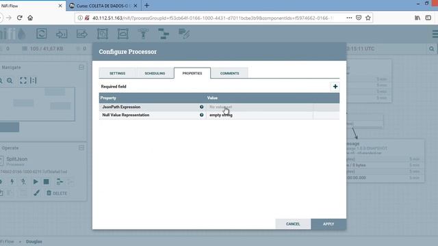This screenshot has height=246, width=438.
Task: Open the browser Library icon
Action: pyautogui.click(x=417, y=18)
